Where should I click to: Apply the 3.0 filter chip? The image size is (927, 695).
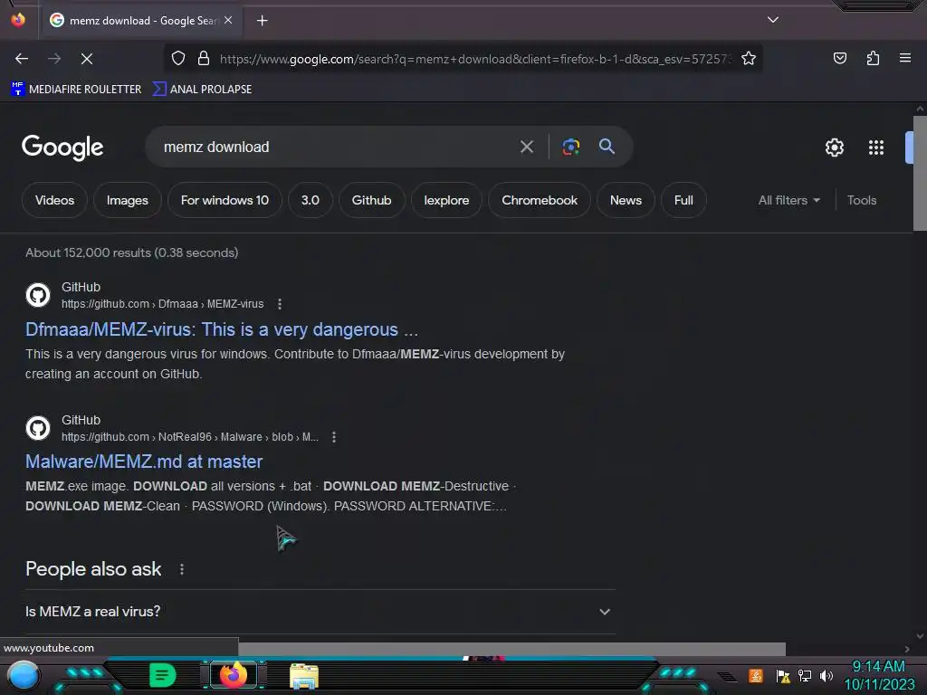(311, 200)
